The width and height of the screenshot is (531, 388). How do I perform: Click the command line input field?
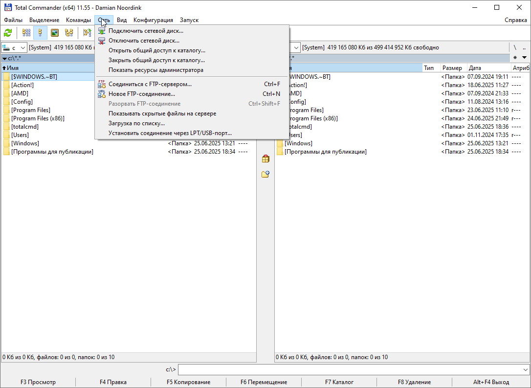tap(350, 369)
